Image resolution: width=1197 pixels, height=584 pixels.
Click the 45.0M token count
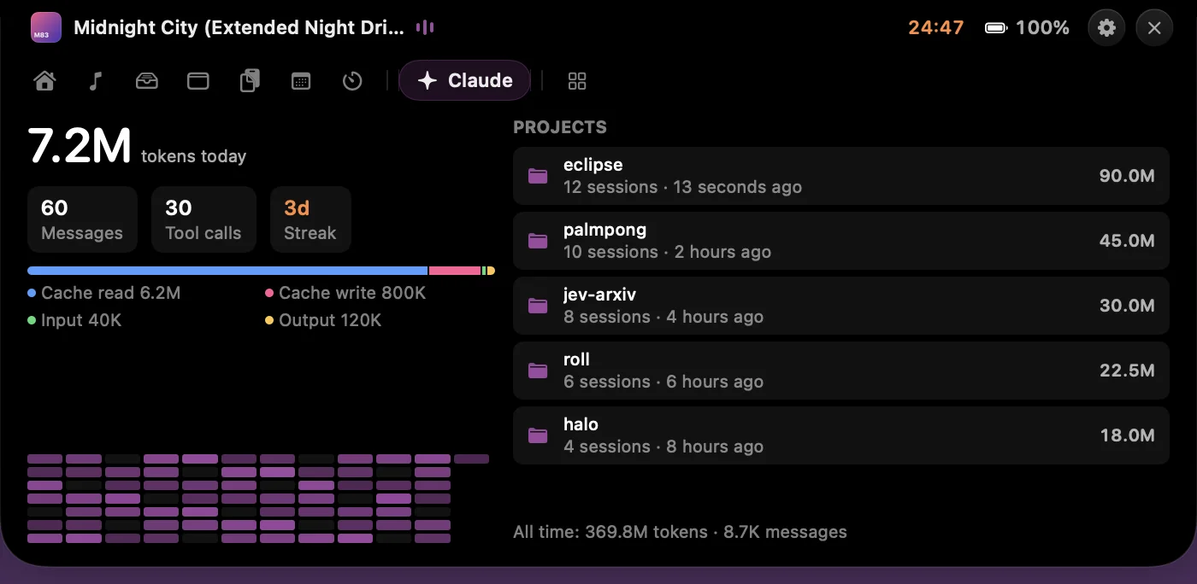click(1127, 241)
